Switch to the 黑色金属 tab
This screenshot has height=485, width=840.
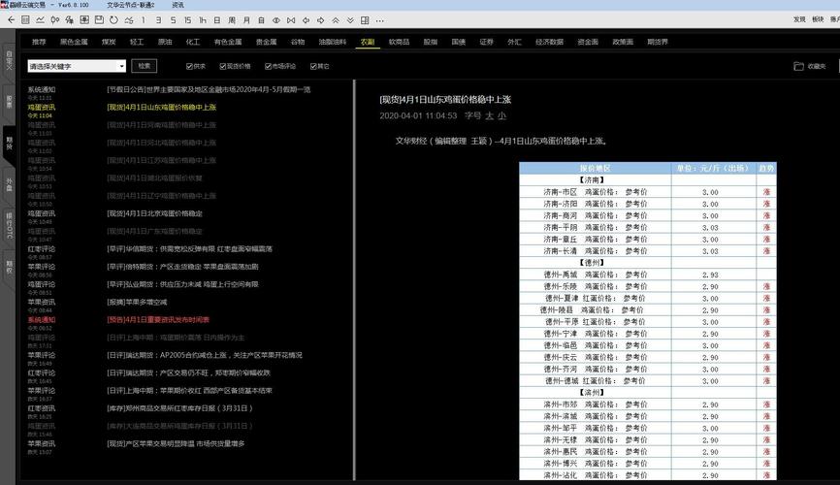(x=74, y=42)
